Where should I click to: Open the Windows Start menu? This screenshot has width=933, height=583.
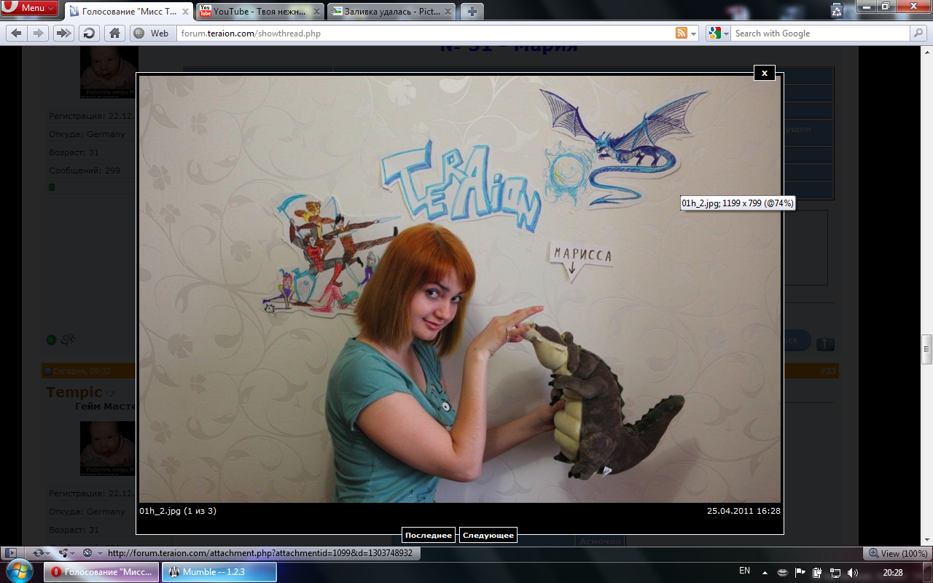(20, 571)
